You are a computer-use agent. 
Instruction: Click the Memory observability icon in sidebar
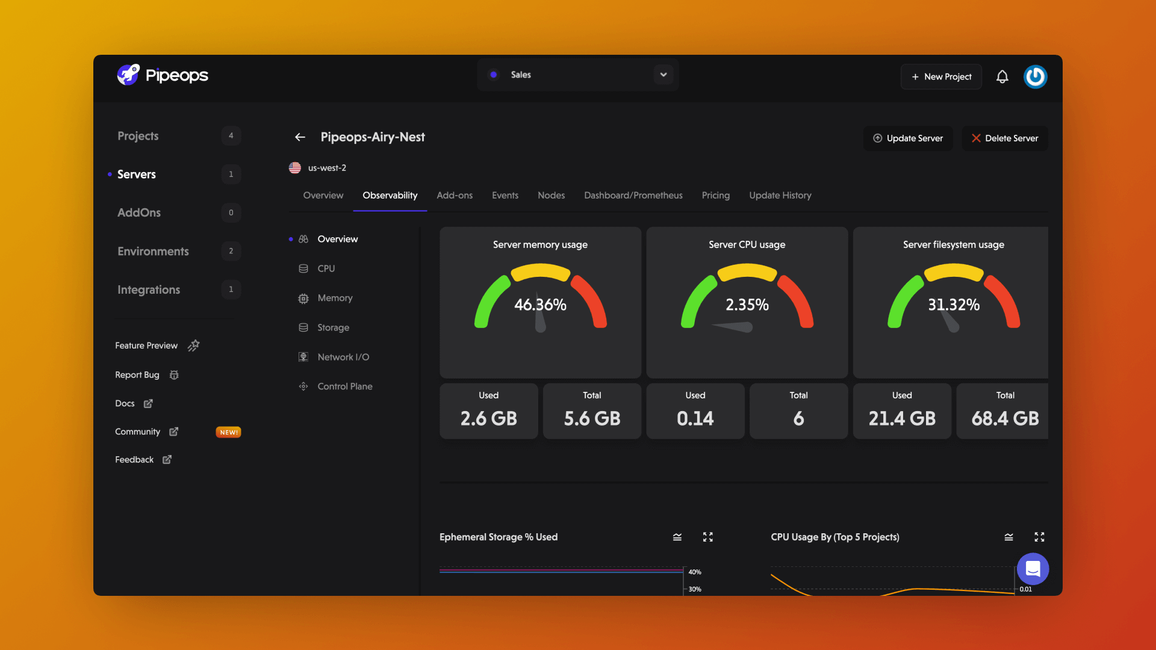point(303,298)
